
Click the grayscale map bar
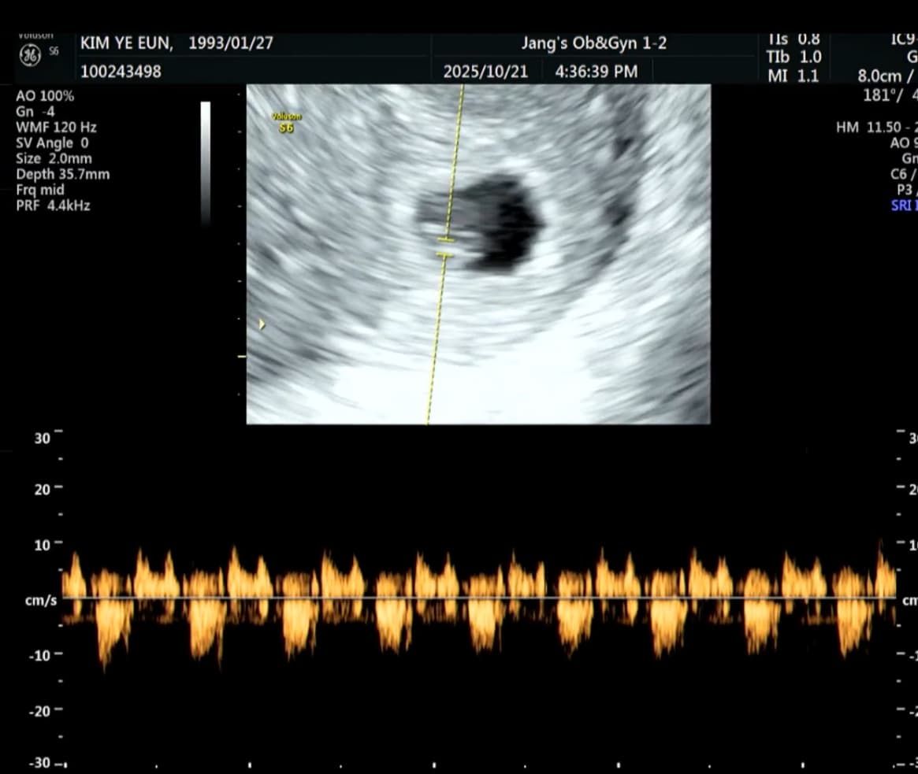pos(206,163)
